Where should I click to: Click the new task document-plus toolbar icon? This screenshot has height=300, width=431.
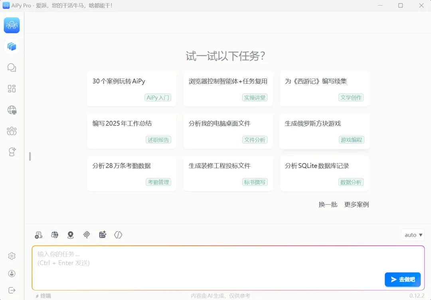click(38, 235)
